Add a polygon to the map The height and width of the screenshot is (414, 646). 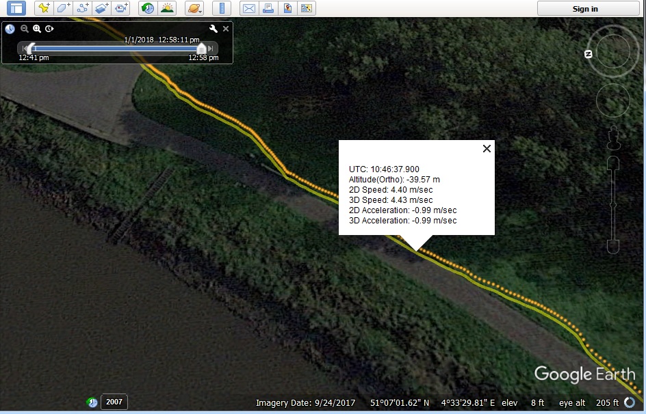[63, 8]
